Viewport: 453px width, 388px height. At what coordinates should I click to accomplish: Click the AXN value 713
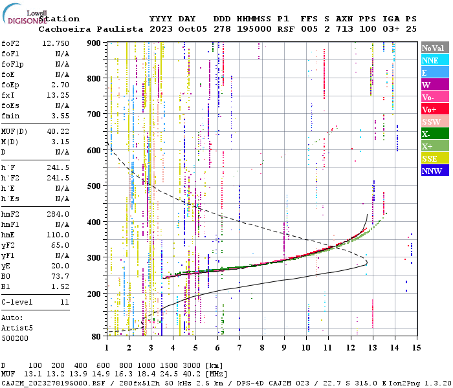click(x=344, y=29)
